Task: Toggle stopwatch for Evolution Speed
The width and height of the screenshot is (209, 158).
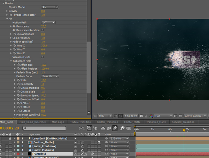Action: point(18,95)
